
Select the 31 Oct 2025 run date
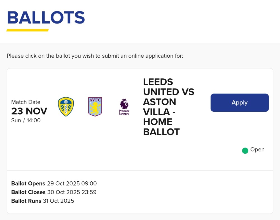pos(59,201)
